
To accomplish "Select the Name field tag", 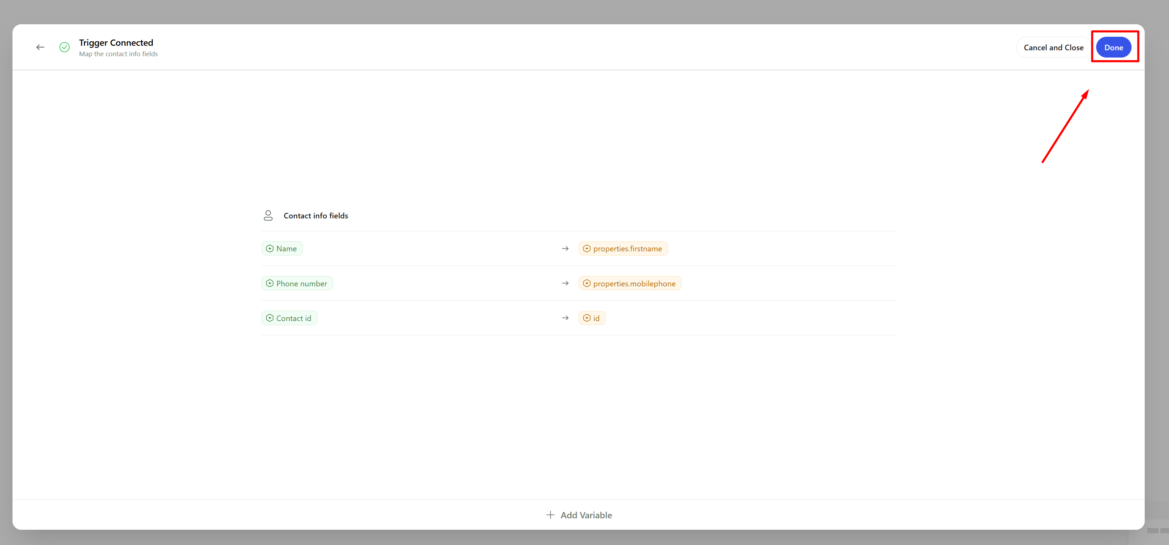I will 286,249.
